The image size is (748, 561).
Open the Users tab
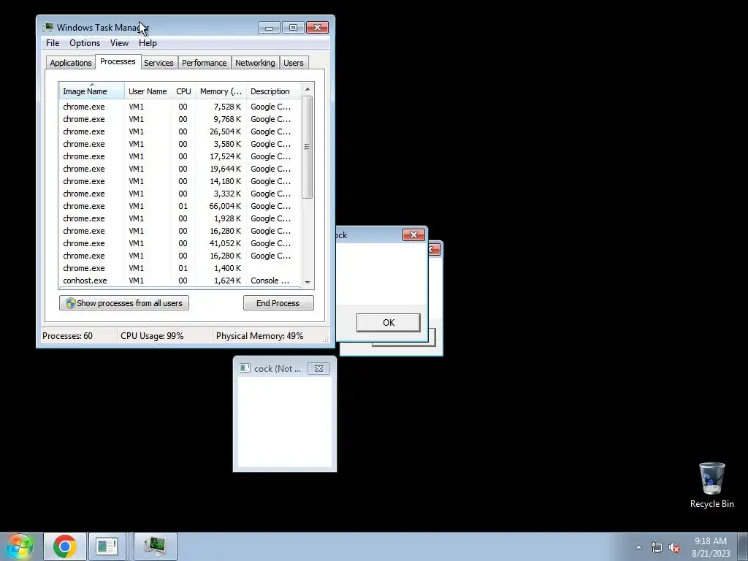point(294,63)
